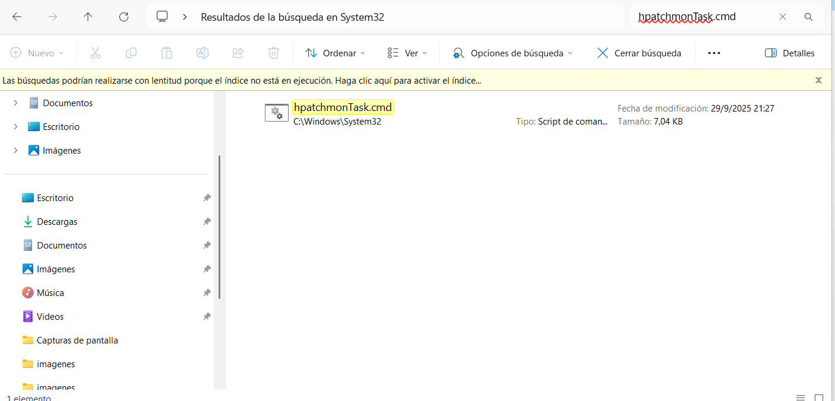Open the three-dots more options menu
This screenshot has height=401, width=835.
click(x=714, y=53)
